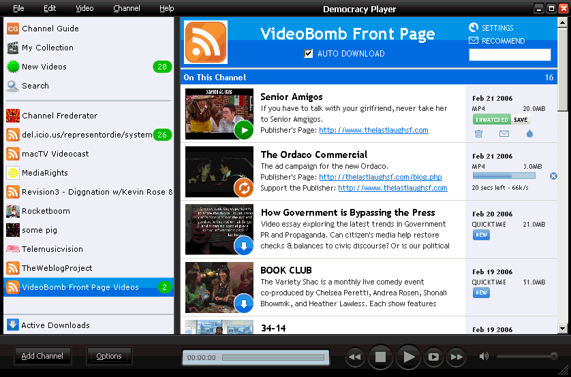571x377 pixels.
Task: Click the volume speaker icon
Action: click(x=484, y=357)
